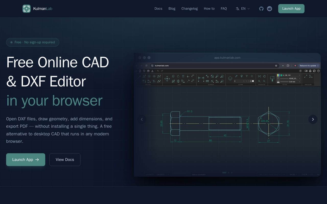327x204 pixels.
Task: Click the Delete trash icon in preview Edit group
Action: coord(183,76)
